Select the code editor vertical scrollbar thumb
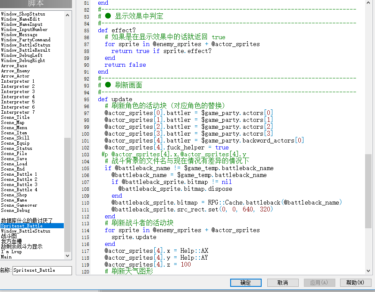Screen dimensions: 375x292 click(x=368, y=191)
